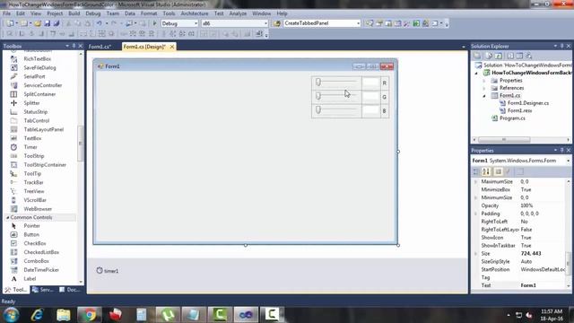
Task: Open Form1.Designer.cs in Solution Explorer
Action: 528,103
